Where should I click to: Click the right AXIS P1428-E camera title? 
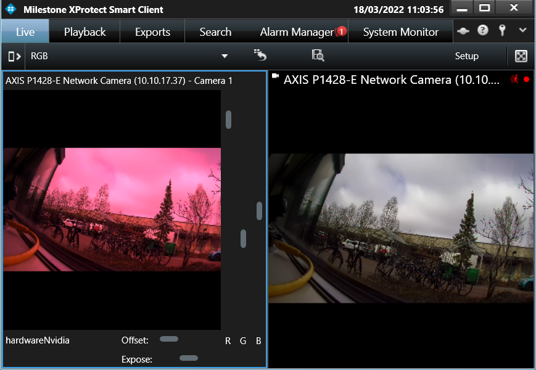pos(392,80)
